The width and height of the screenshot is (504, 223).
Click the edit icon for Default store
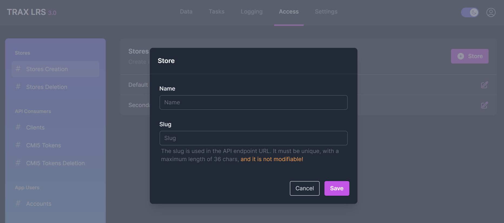coord(484,85)
